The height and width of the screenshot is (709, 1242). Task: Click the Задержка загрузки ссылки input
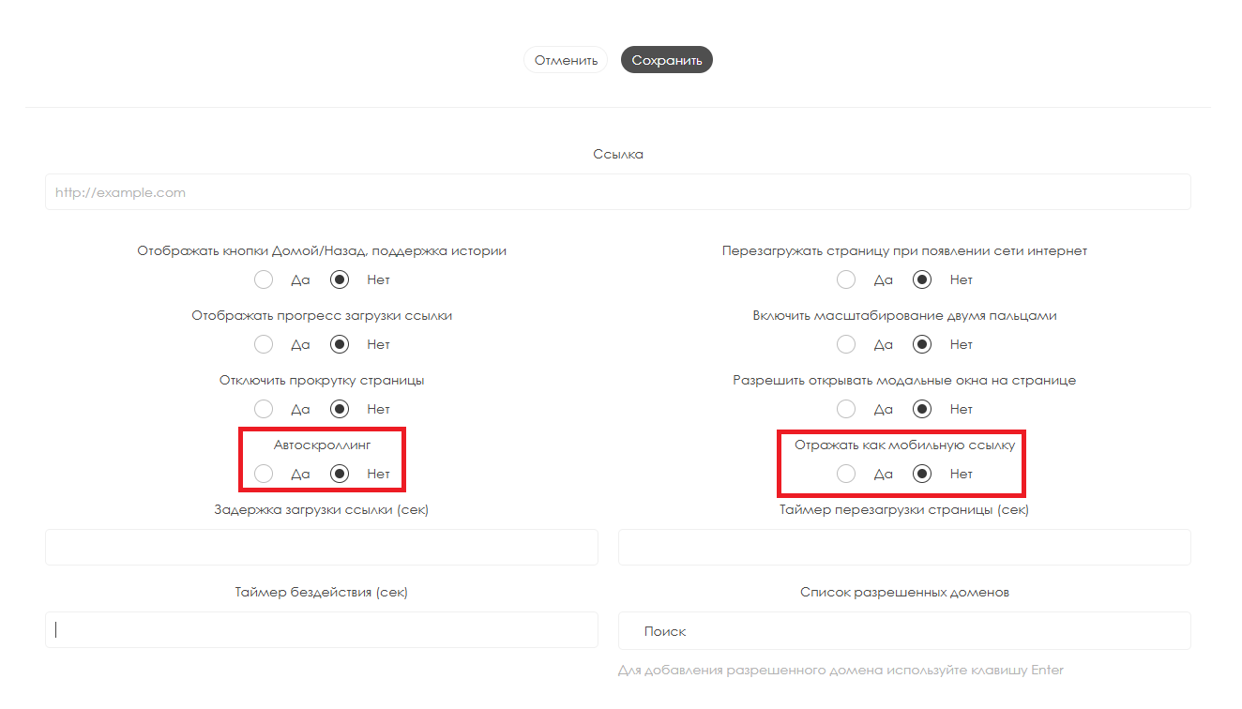pos(321,547)
